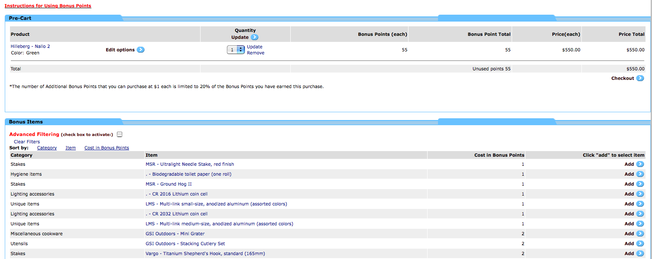Open Vargo Titanium Shepherd's Hook link

point(205,253)
